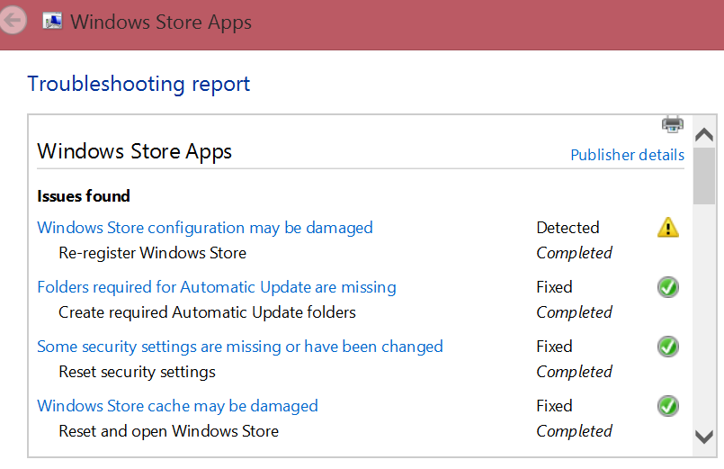The image size is (724, 469).
Task: Click the 'Troubleshooting report' heading
Action: [x=139, y=84]
